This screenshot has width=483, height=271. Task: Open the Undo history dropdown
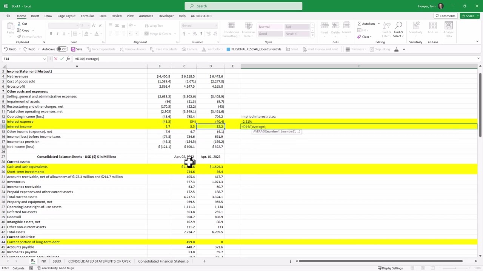(19, 49)
